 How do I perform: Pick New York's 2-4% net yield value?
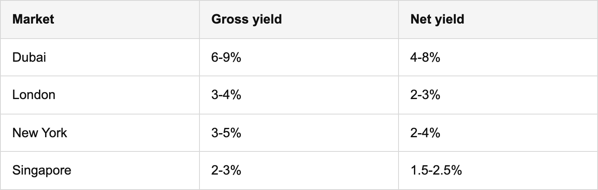(425, 133)
